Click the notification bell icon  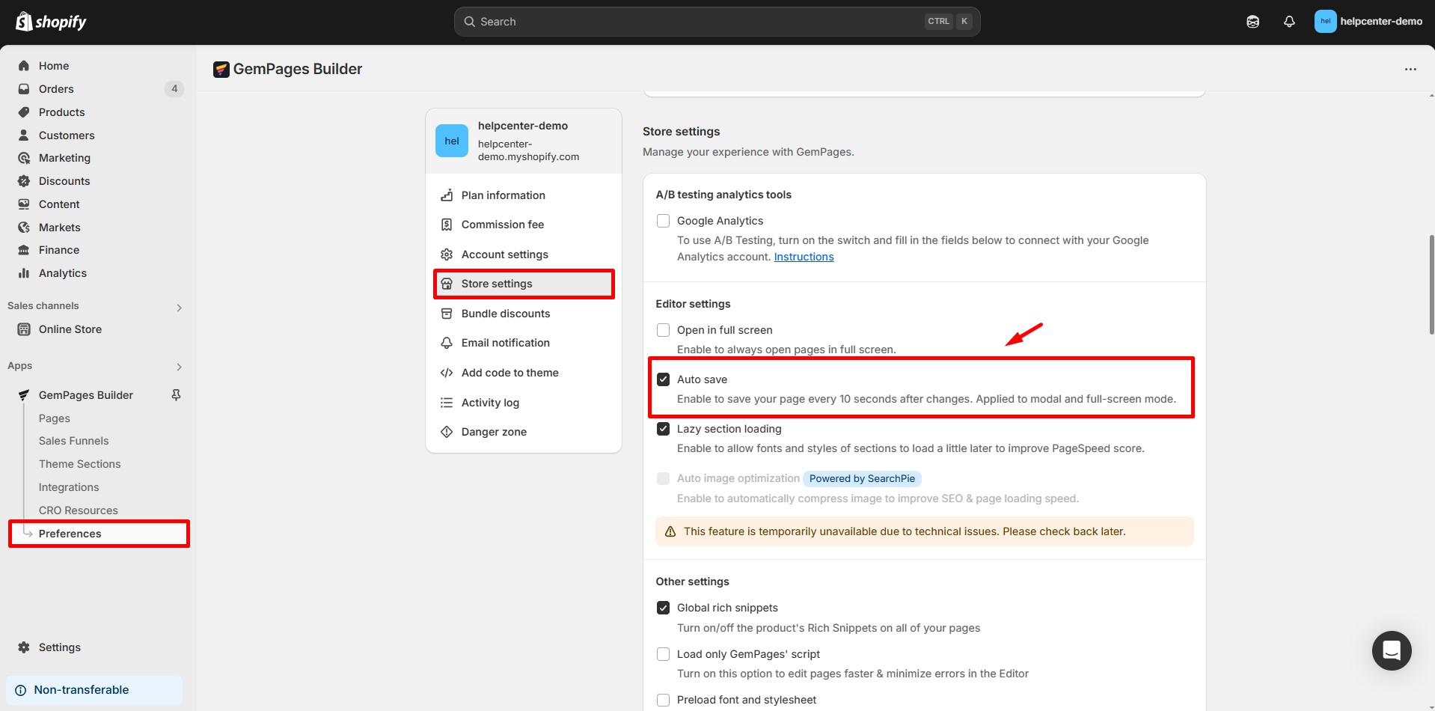pos(1289,22)
